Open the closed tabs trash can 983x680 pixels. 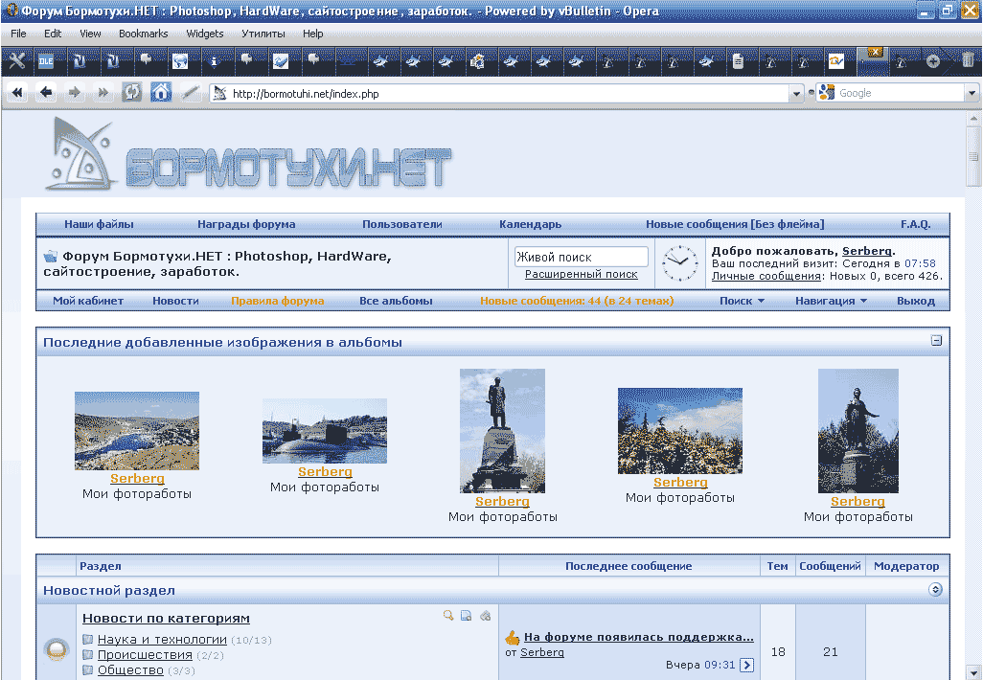[968, 60]
